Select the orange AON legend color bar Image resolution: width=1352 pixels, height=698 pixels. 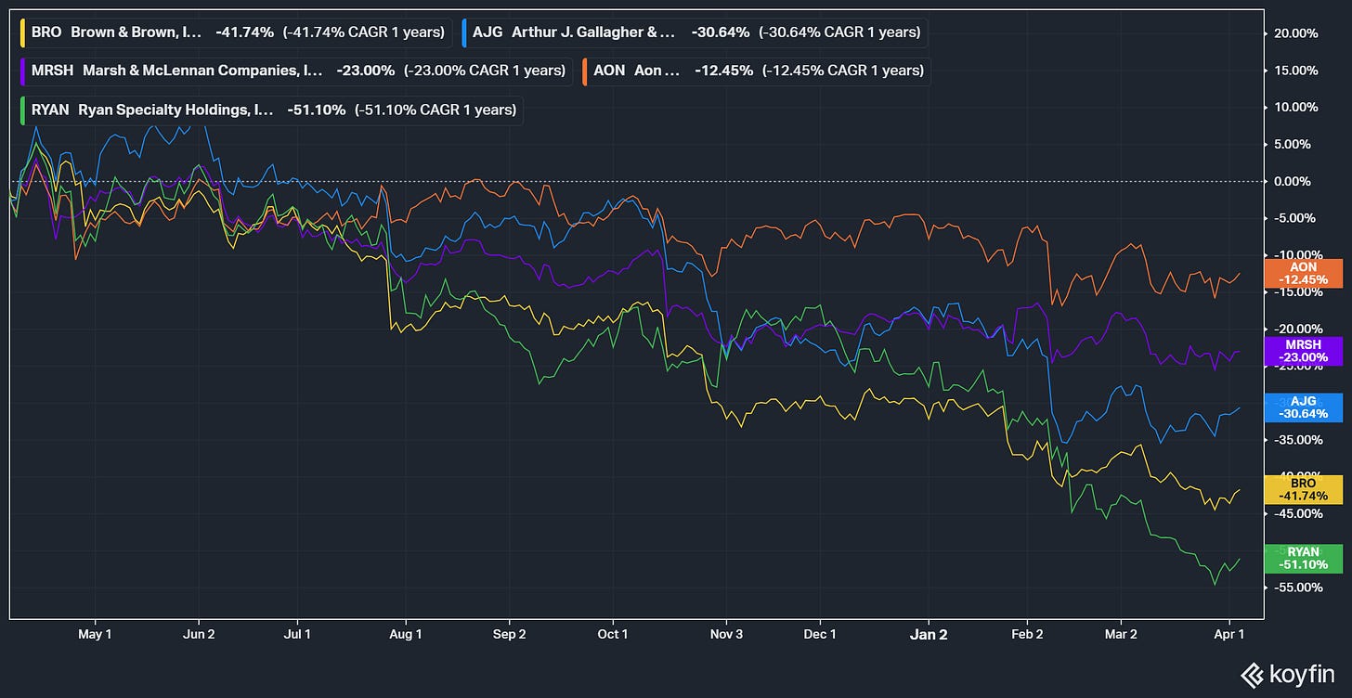pyautogui.click(x=586, y=71)
